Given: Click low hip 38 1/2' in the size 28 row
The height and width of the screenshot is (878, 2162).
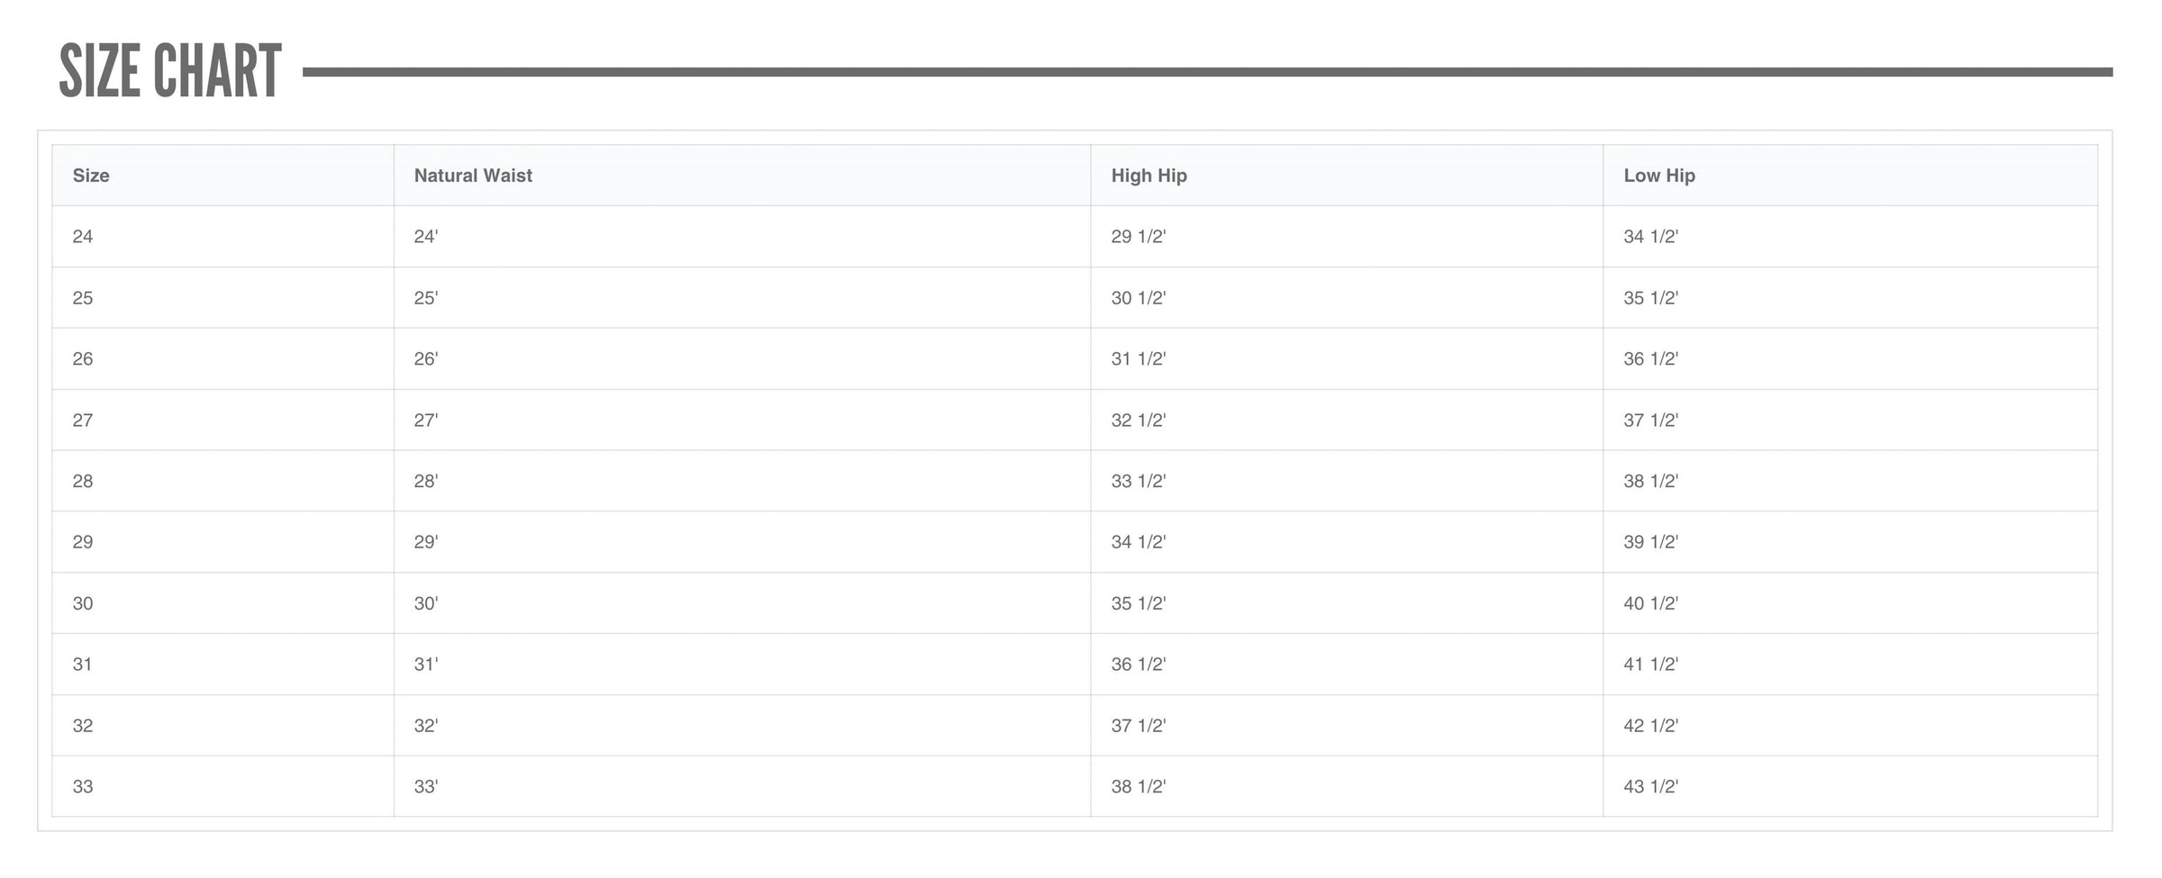Looking at the screenshot, I should (1651, 482).
